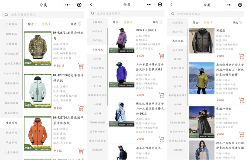247x160 pixels.
Task: Select 2025新品 category
Action: coord(11,34)
